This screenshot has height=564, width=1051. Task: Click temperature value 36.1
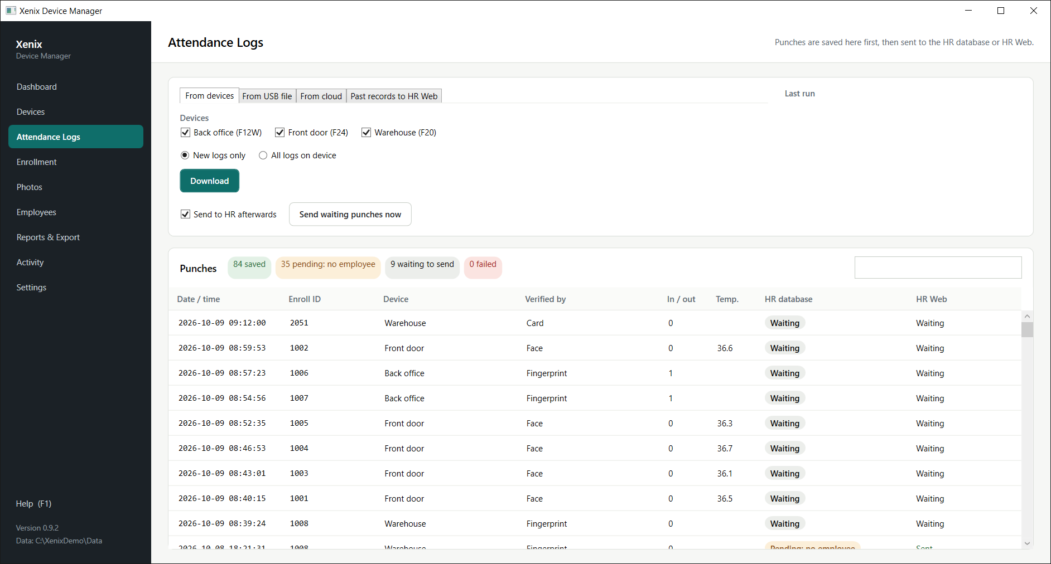point(725,474)
